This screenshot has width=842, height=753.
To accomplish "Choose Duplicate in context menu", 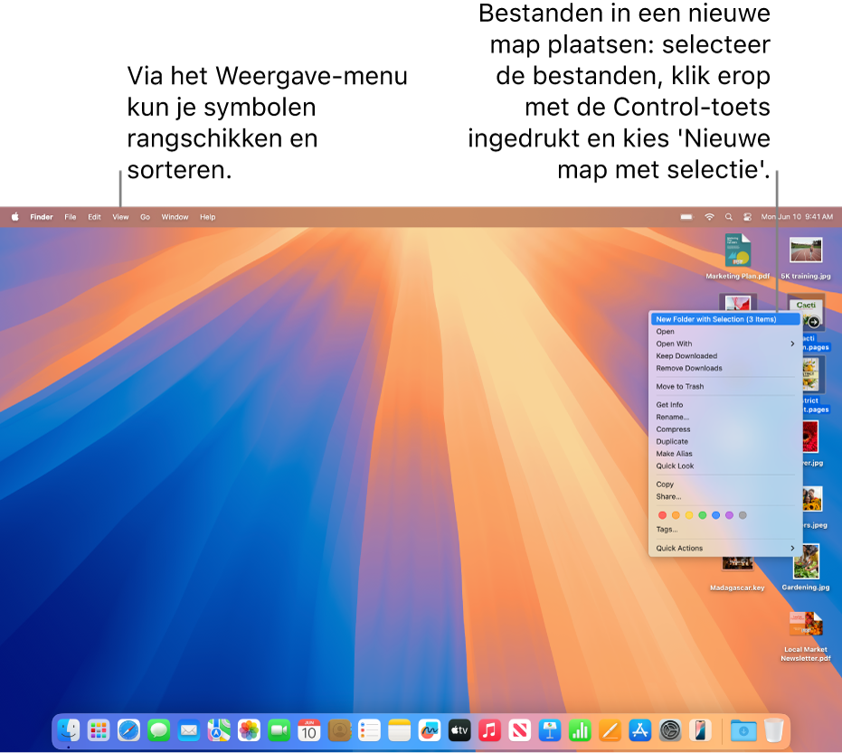I will [x=725, y=442].
